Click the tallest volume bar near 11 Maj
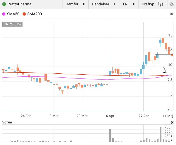The image size is (176, 145). click(x=161, y=135)
